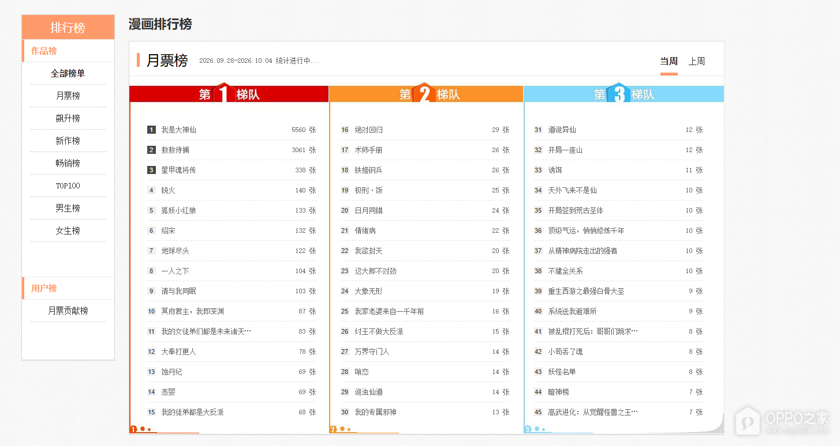This screenshot has width=840, height=446.
Task: Click the 妖怪名单 title
Action: (x=562, y=372)
